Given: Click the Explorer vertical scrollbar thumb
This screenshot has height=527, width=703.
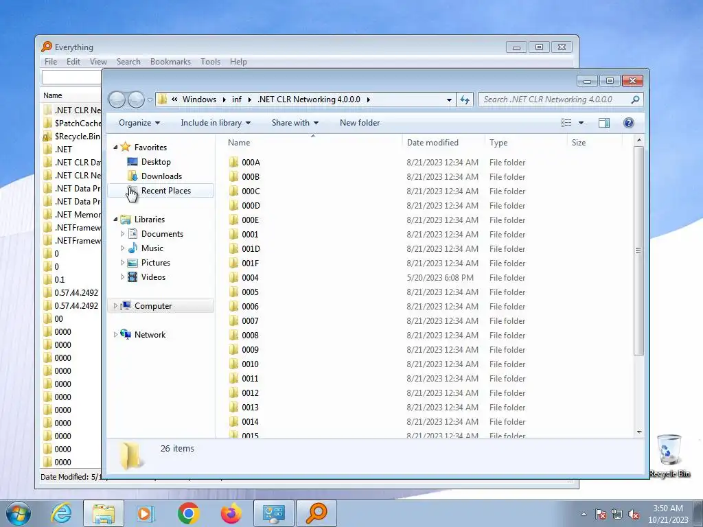Looking at the screenshot, I should [639, 250].
